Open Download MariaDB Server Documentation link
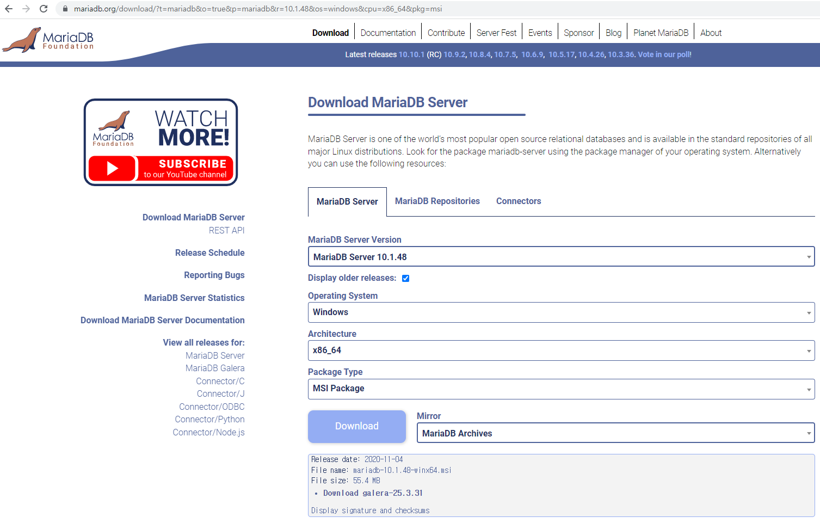 (x=163, y=320)
